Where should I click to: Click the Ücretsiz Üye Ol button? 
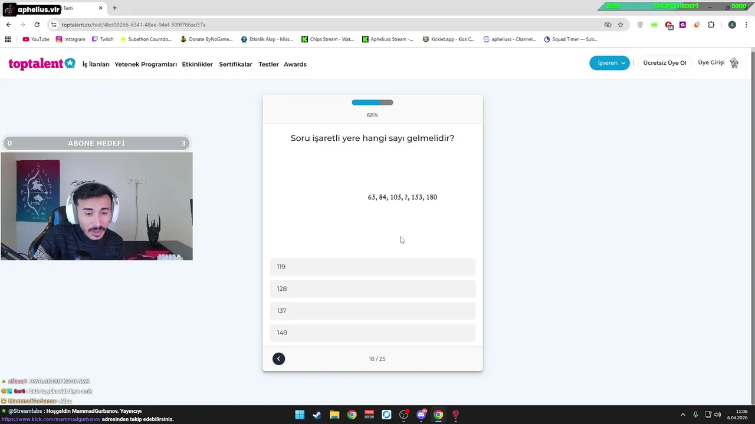(665, 63)
